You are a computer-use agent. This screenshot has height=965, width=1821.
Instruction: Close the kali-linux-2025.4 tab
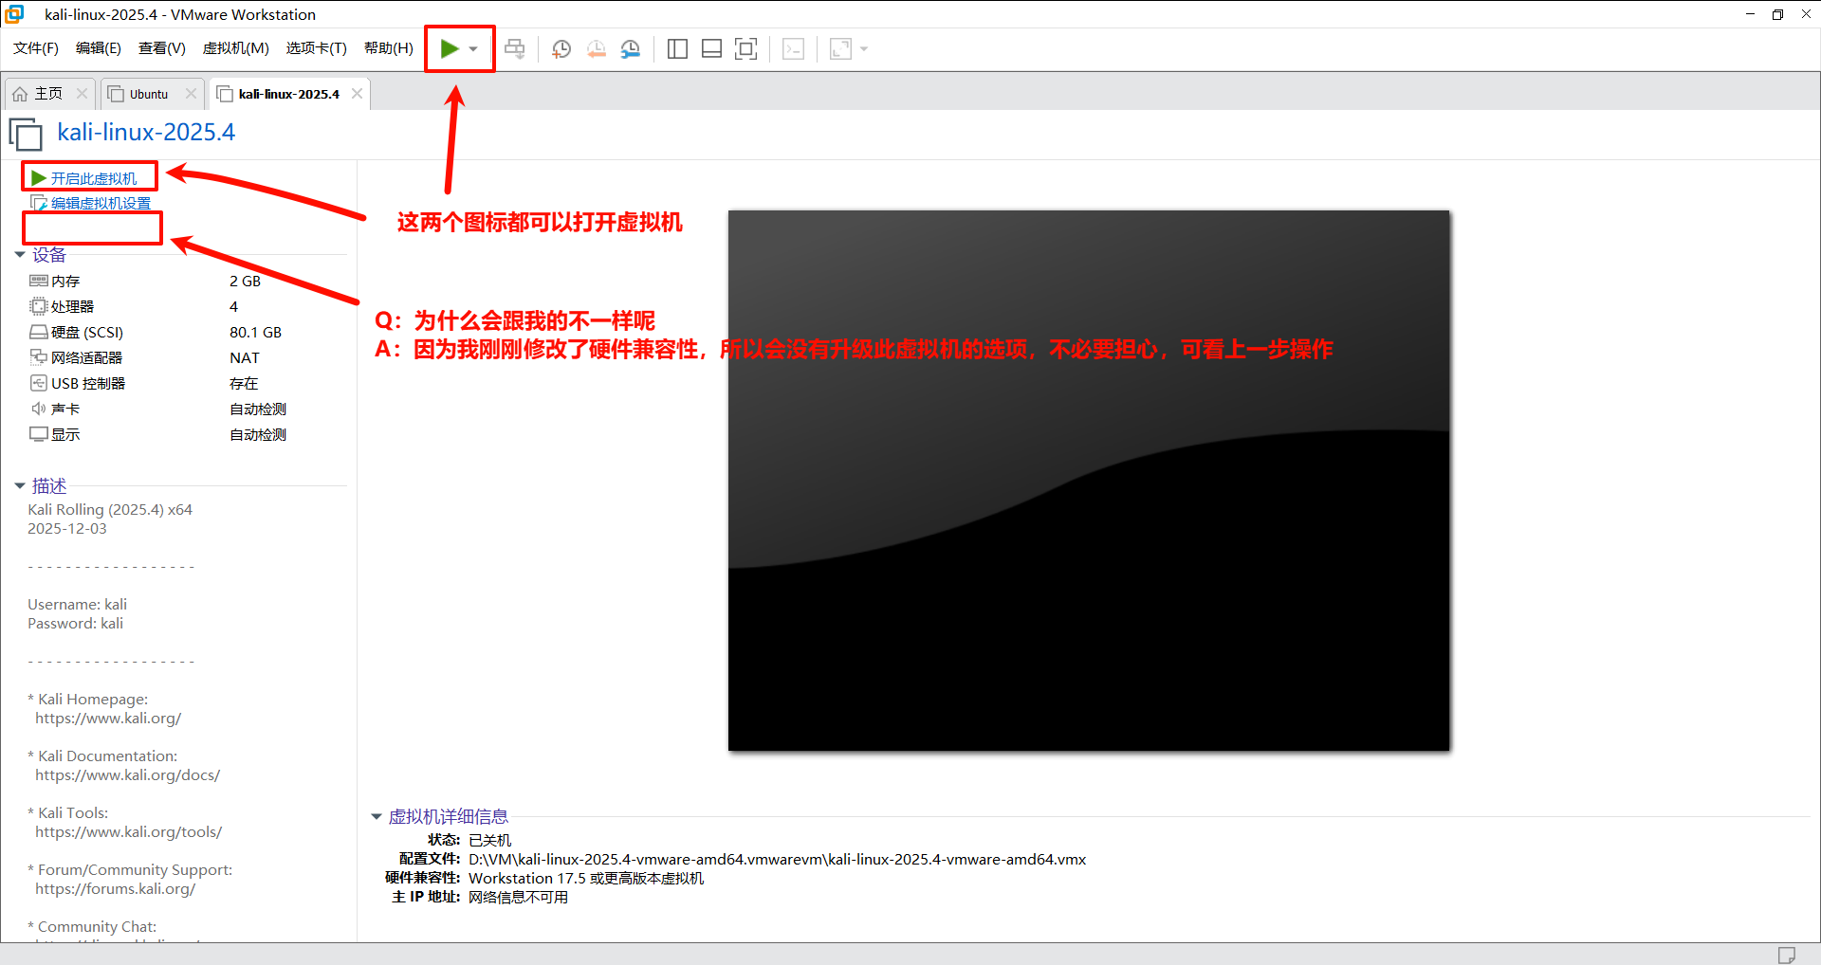pyautogui.click(x=357, y=93)
